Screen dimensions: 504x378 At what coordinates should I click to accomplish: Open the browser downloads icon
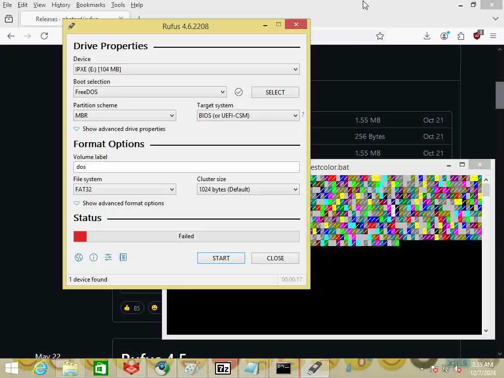pyautogui.click(x=427, y=36)
